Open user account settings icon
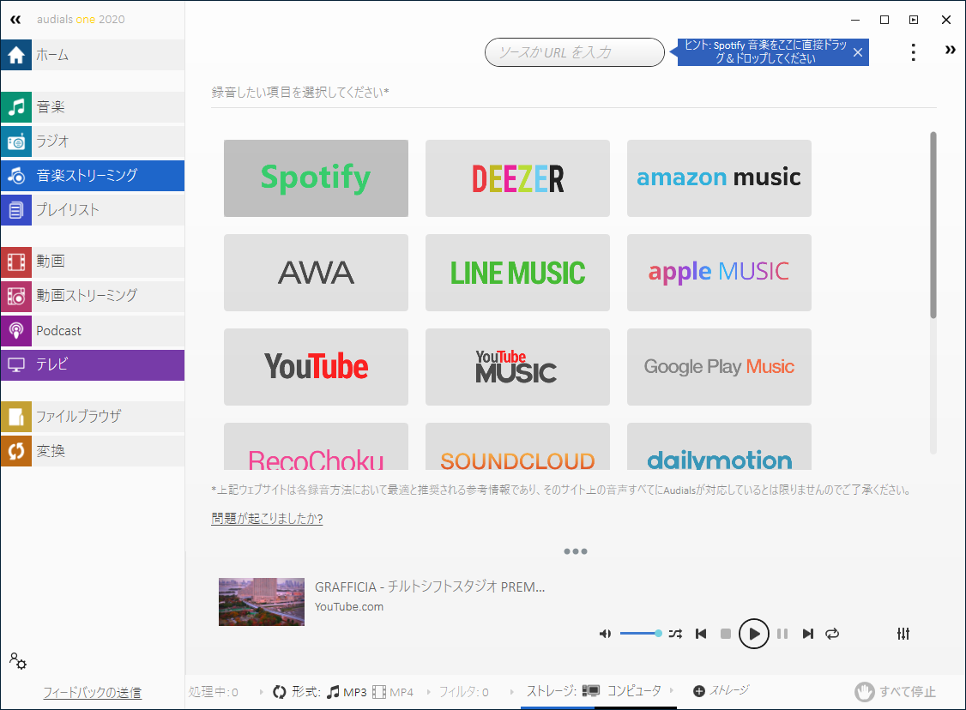 (17, 661)
